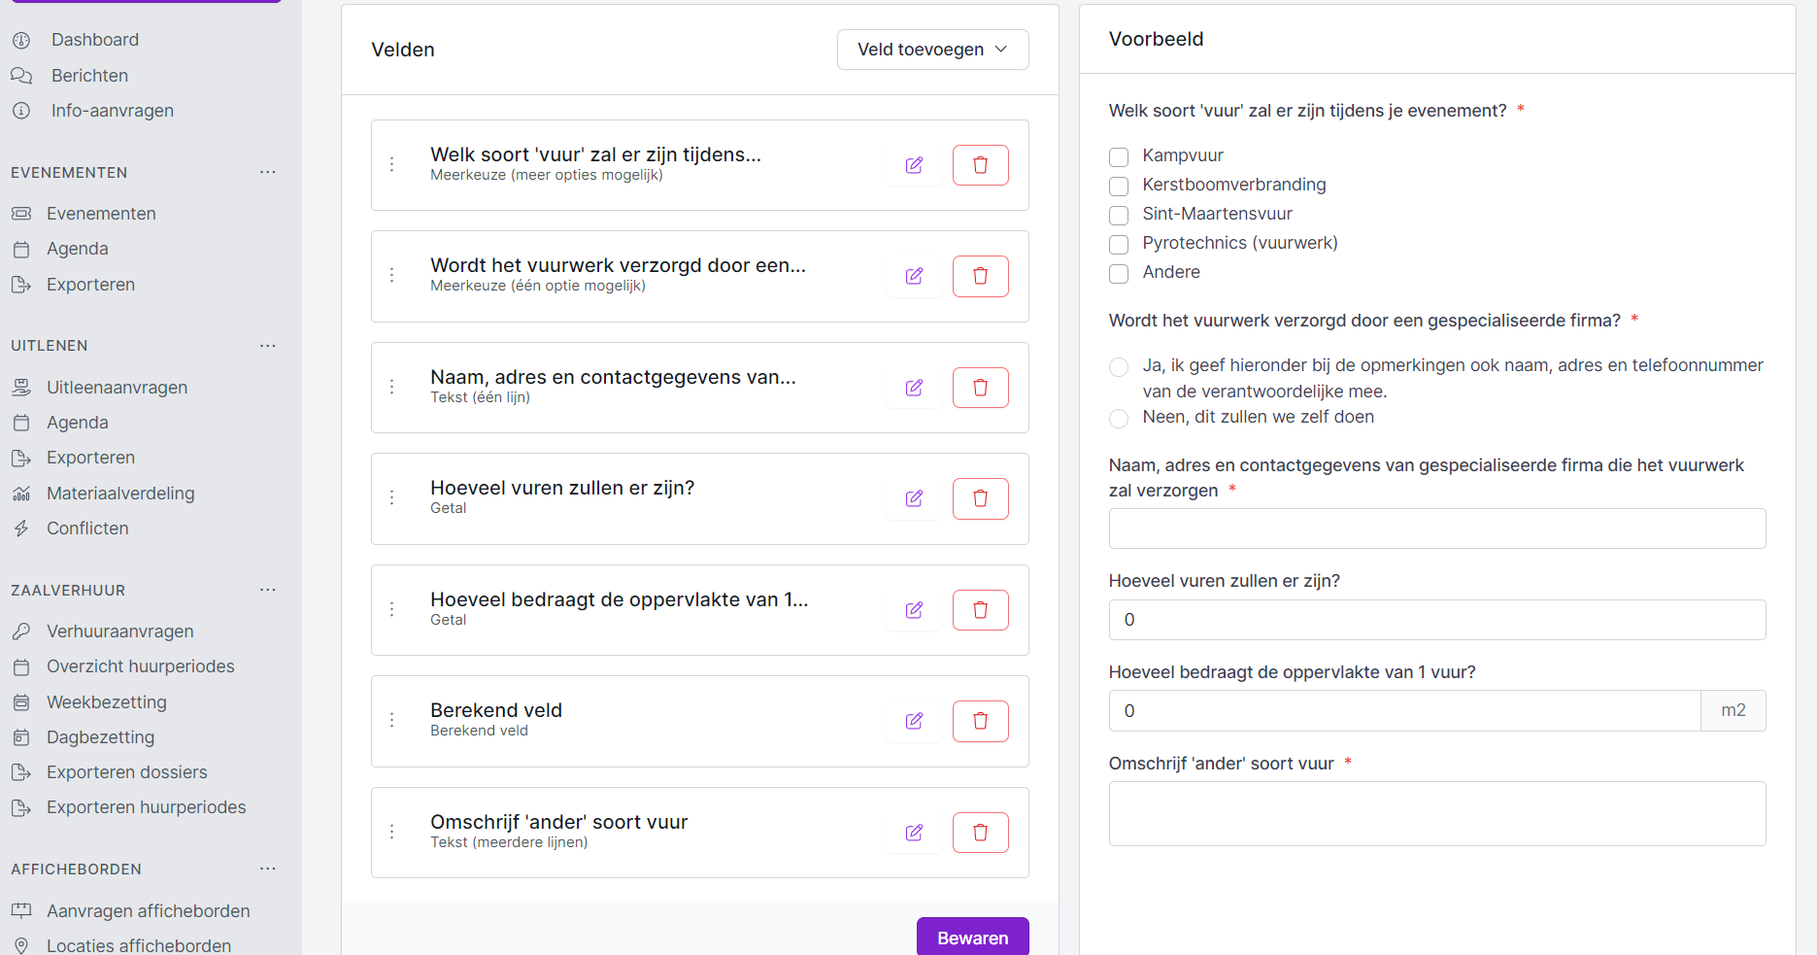
Task: Open the Zaalverhuur section three-dot menu
Action: (x=268, y=590)
